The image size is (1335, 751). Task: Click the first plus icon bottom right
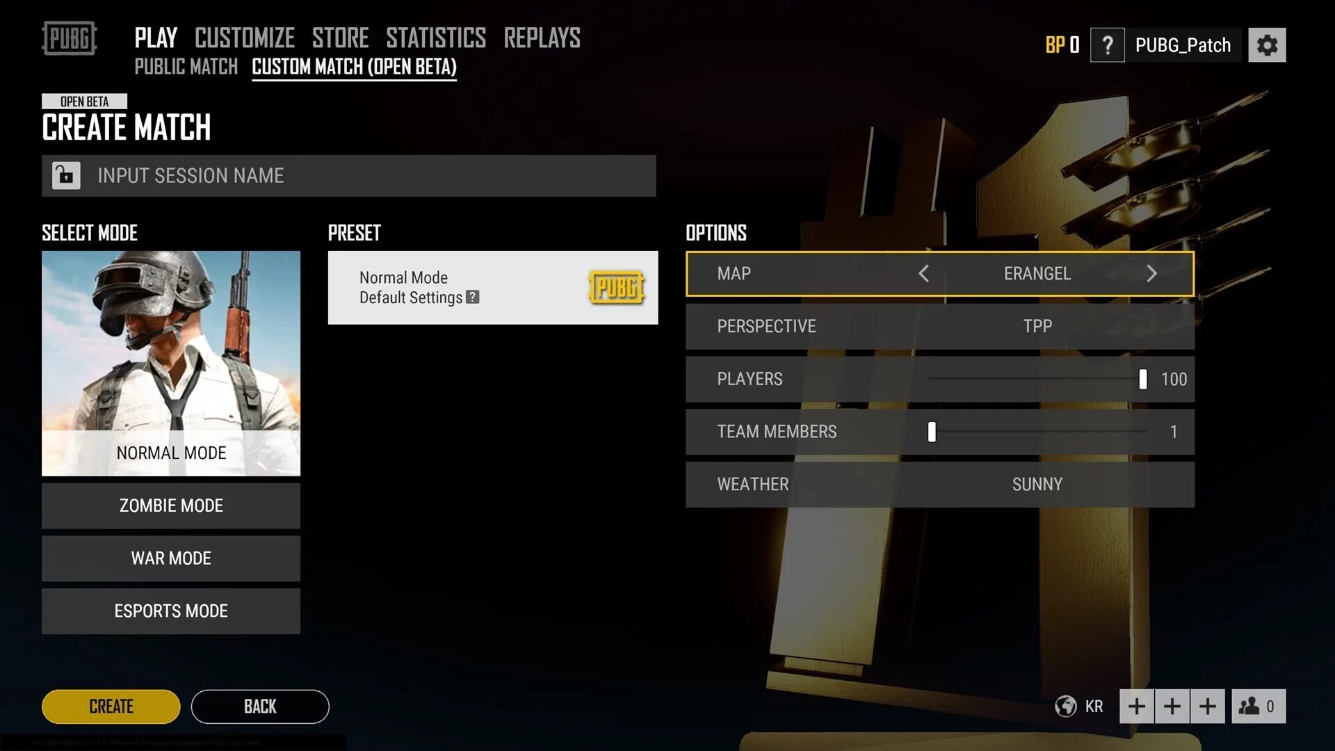[1135, 705]
